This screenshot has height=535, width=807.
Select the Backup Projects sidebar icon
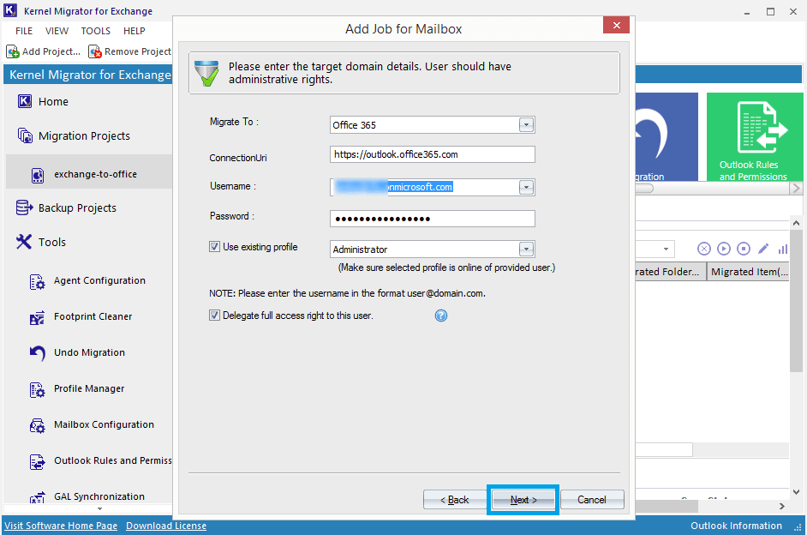click(25, 208)
